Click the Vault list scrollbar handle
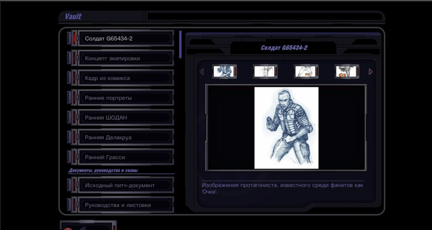 click(x=180, y=45)
